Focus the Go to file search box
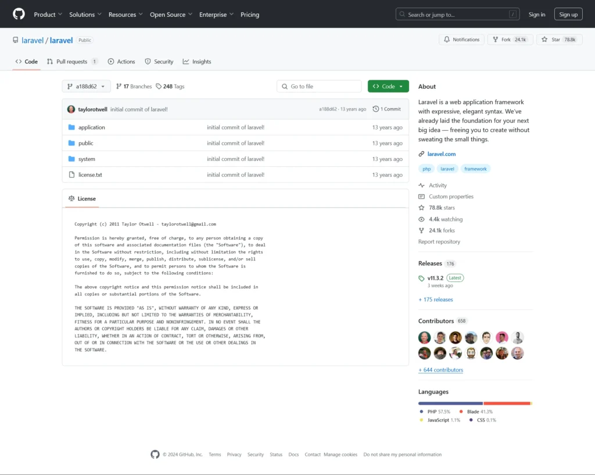Image resolution: width=595 pixels, height=475 pixels. [318, 86]
